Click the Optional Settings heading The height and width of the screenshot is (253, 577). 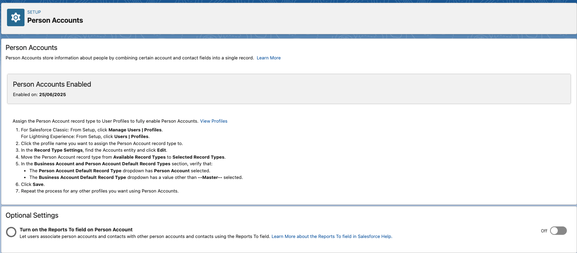point(32,215)
